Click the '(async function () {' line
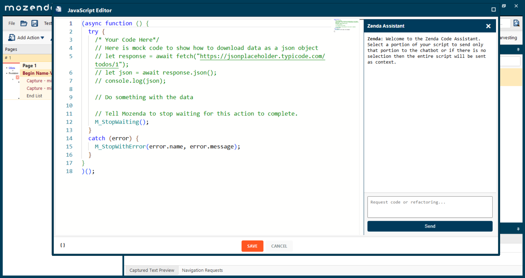The image size is (525, 278). tap(115, 23)
